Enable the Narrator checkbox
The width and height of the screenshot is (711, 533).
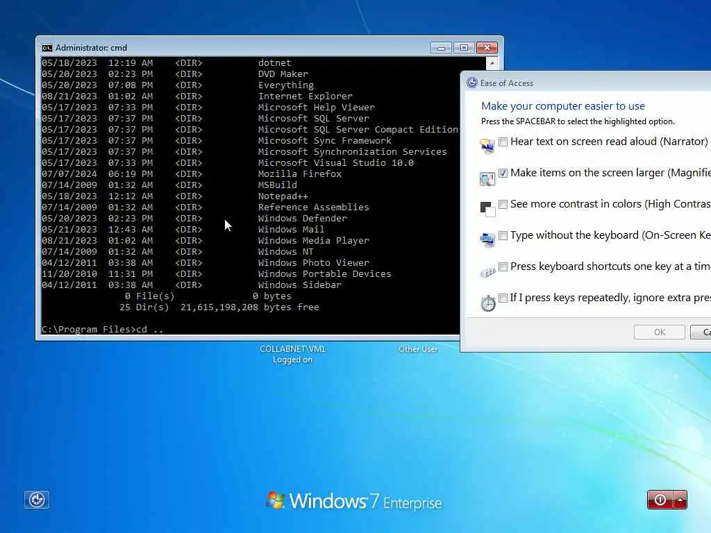(x=503, y=142)
